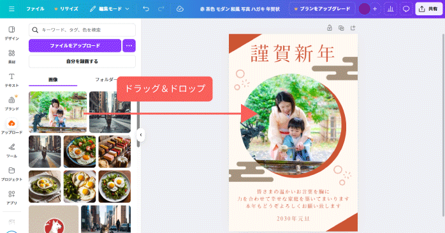The width and height of the screenshot is (445, 233).
Task: Redo the last action
Action: [x=161, y=9]
